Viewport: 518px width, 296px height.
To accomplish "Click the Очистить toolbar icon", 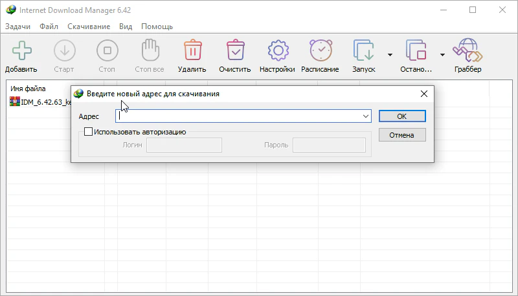I will coord(234,50).
